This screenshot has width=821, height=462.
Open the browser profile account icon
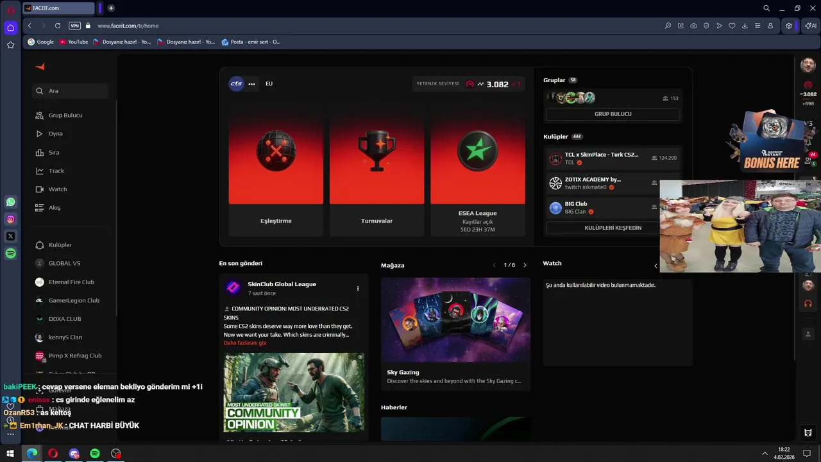point(770,26)
